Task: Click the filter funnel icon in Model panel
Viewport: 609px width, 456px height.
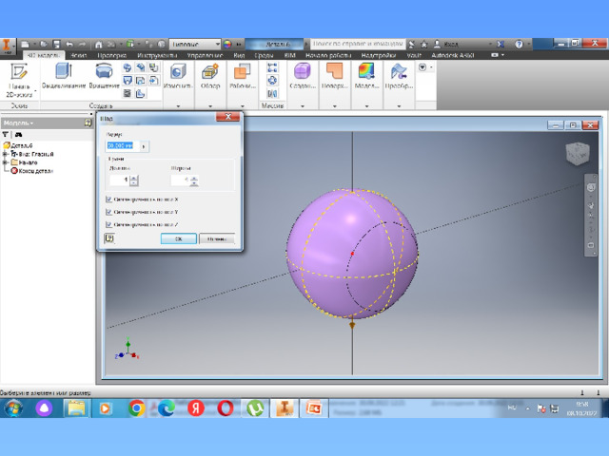Action: tap(6, 135)
